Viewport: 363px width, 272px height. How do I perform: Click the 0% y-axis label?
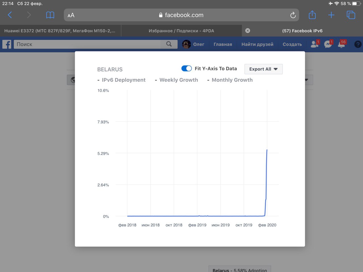coord(106,216)
